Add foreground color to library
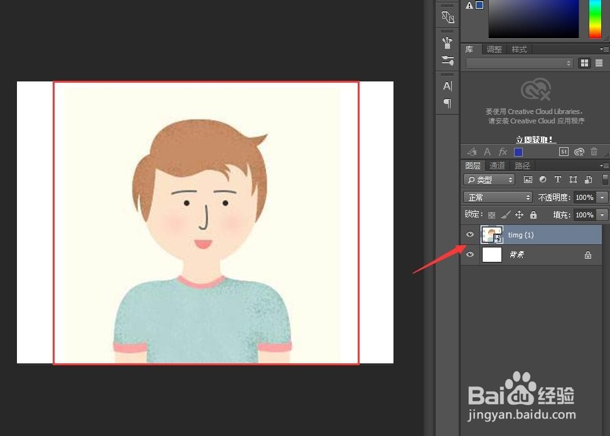Viewport: 610px width, 436px height. click(518, 152)
